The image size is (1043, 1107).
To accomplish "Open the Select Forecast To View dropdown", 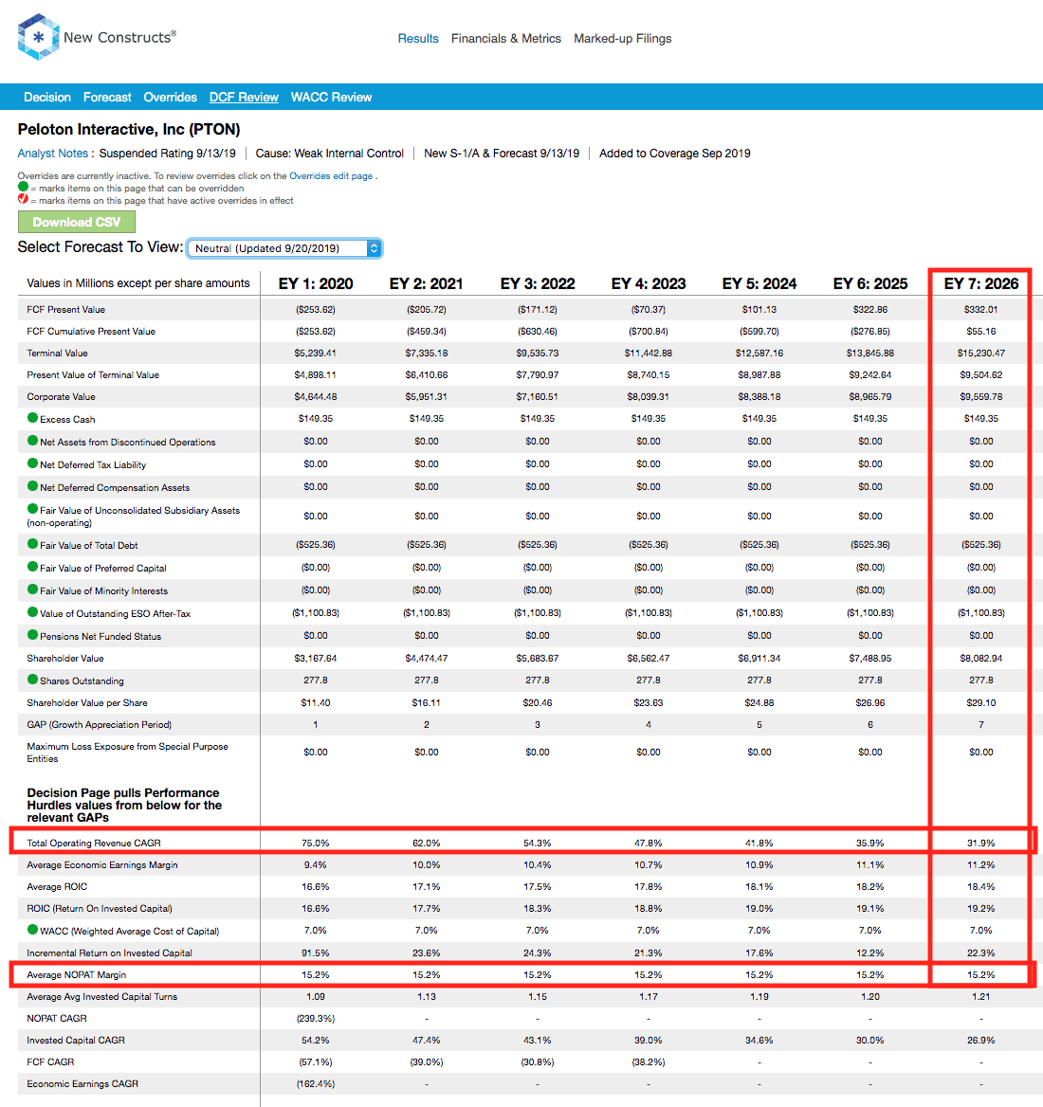I will point(284,248).
